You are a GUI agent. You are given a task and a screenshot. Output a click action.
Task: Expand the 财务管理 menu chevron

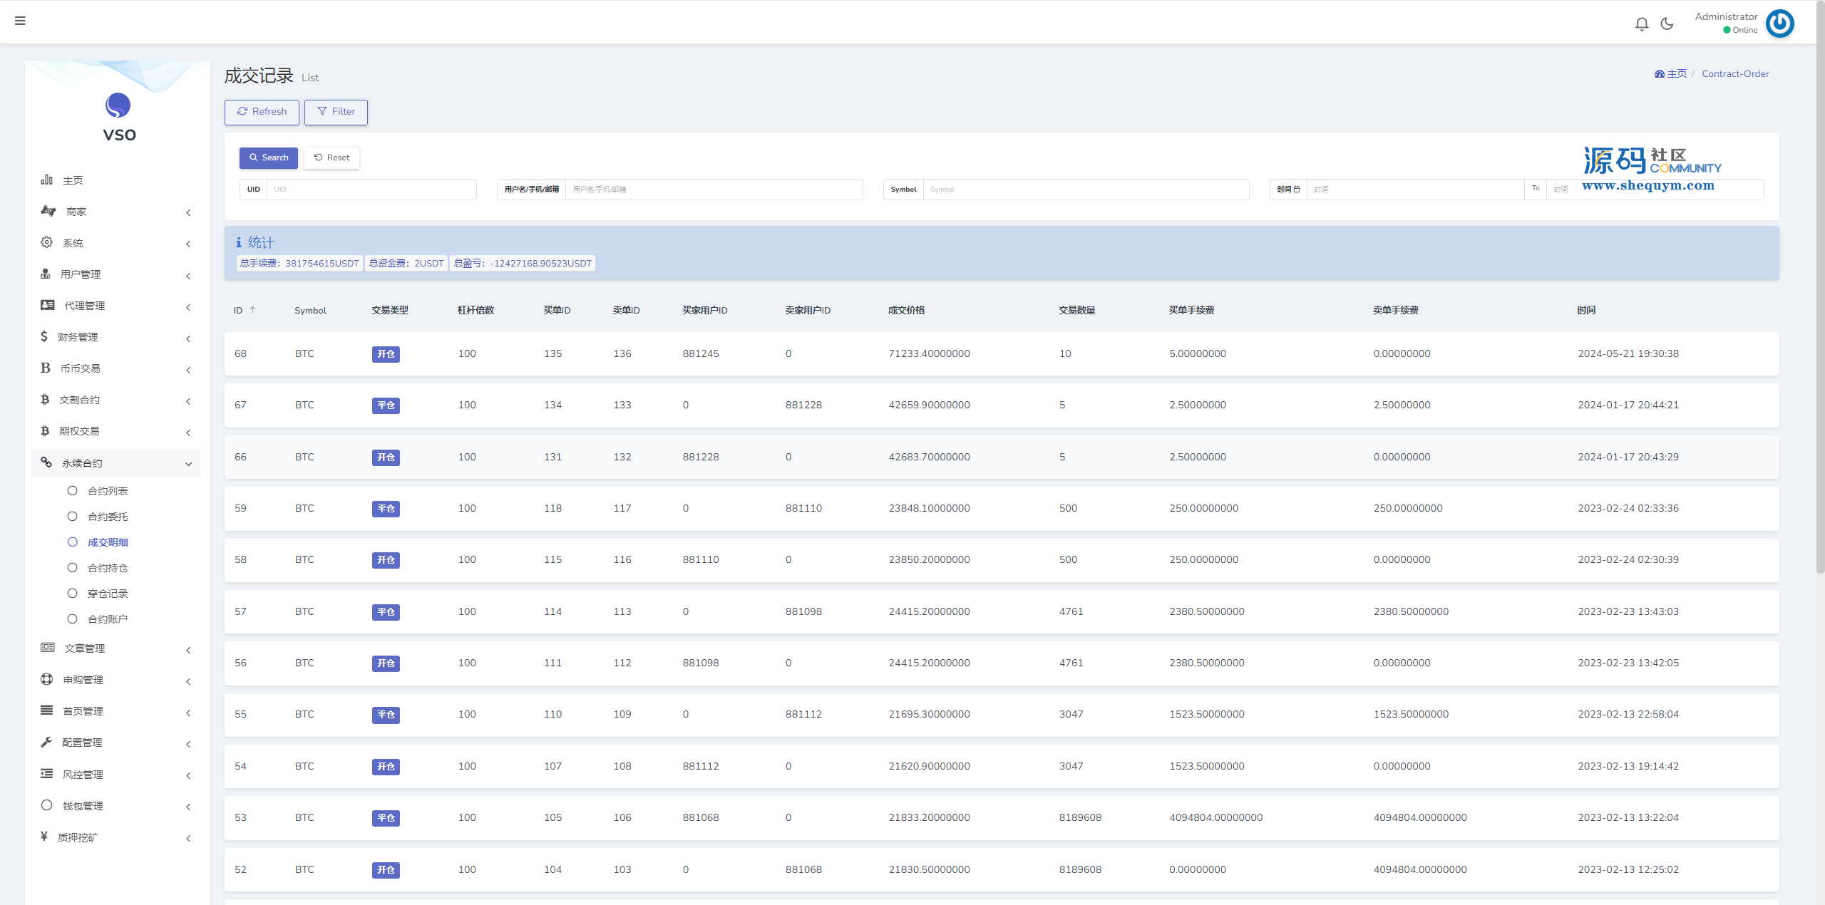pyautogui.click(x=188, y=338)
